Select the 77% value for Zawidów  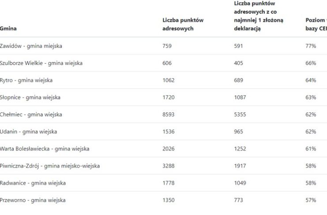(311, 46)
